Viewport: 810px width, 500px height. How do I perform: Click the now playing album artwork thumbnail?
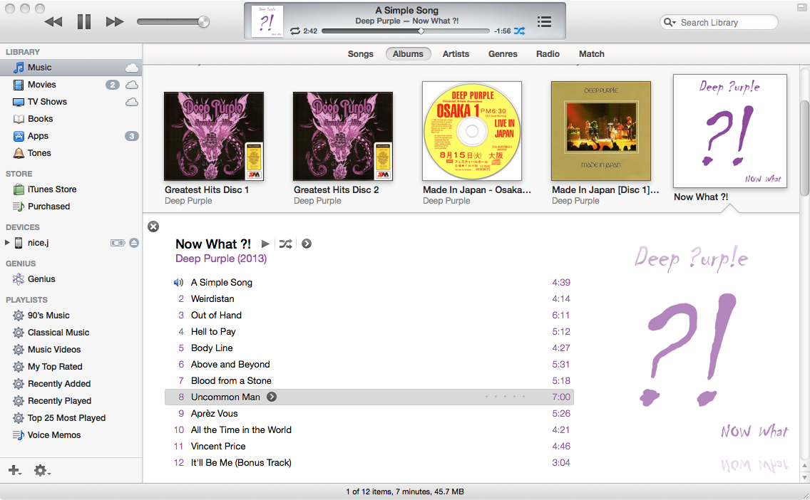click(x=267, y=21)
